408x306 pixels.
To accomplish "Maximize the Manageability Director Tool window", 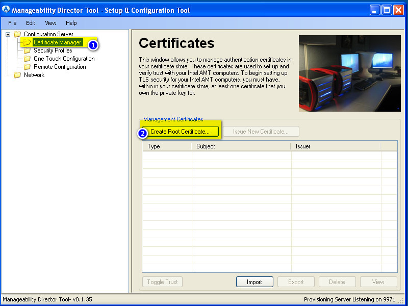I will coord(387,10).
